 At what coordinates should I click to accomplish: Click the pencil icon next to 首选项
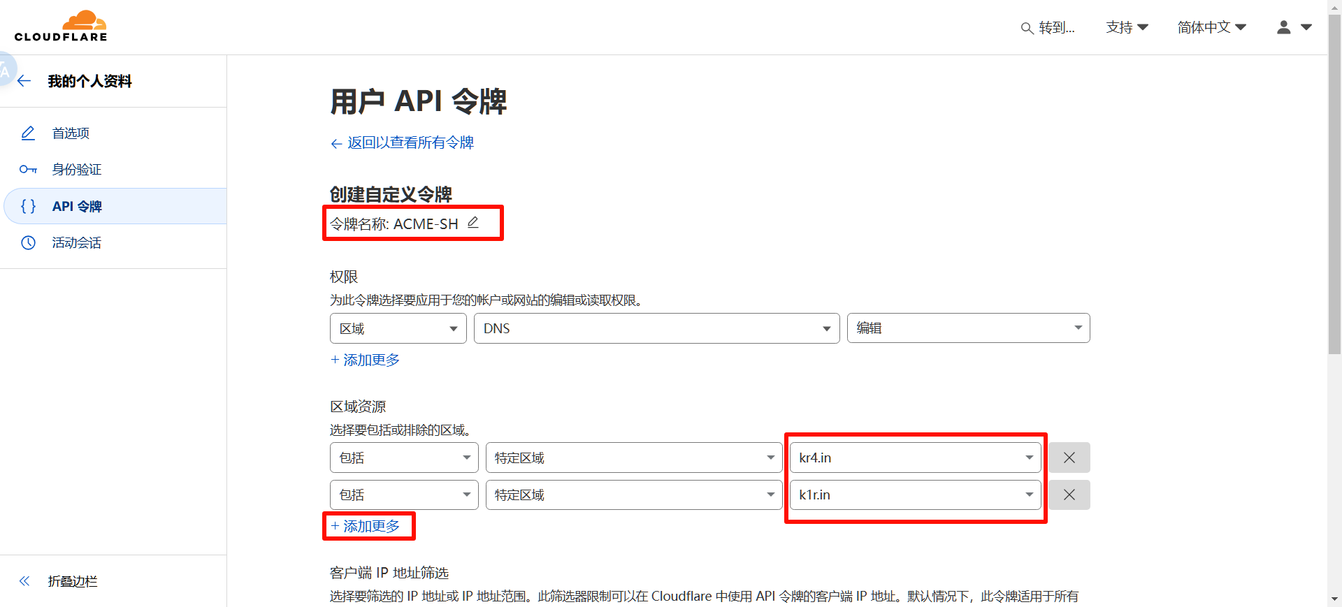(x=28, y=133)
